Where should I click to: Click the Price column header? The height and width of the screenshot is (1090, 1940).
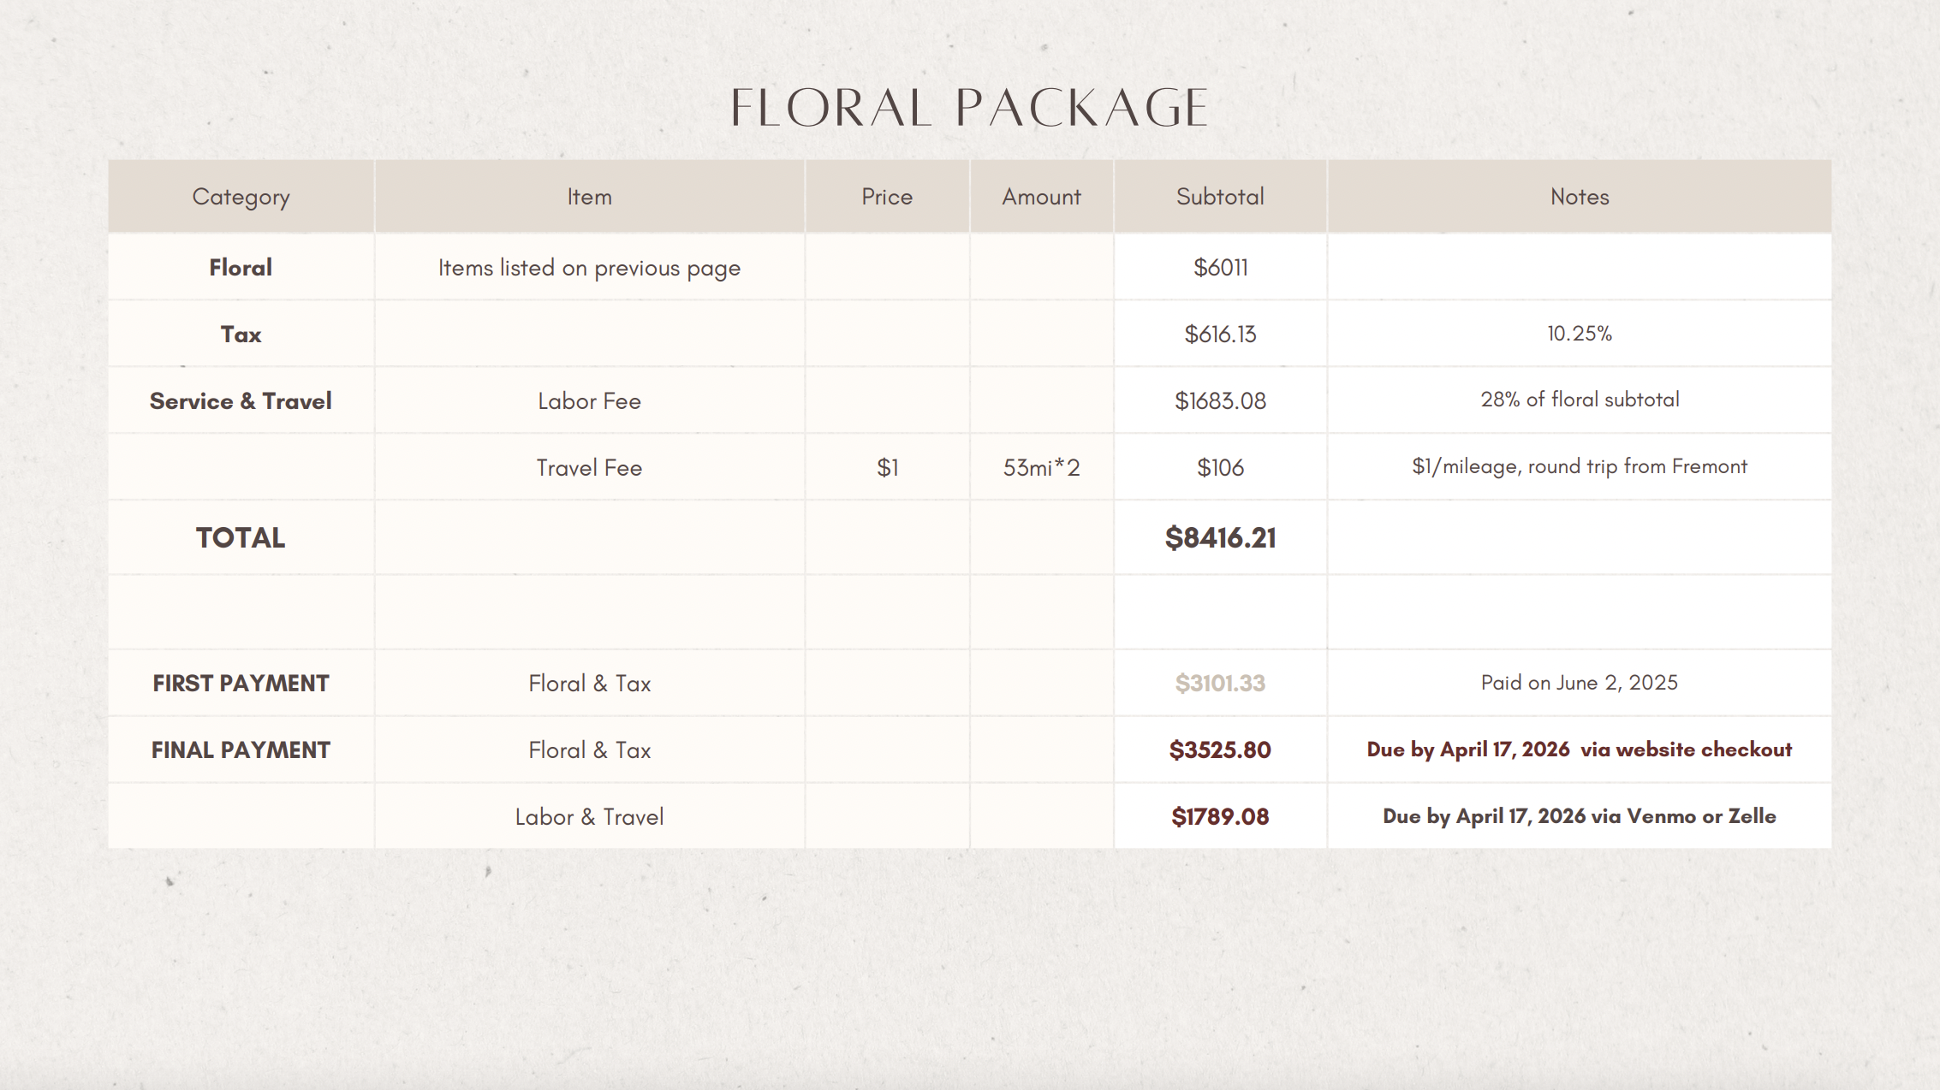point(887,197)
